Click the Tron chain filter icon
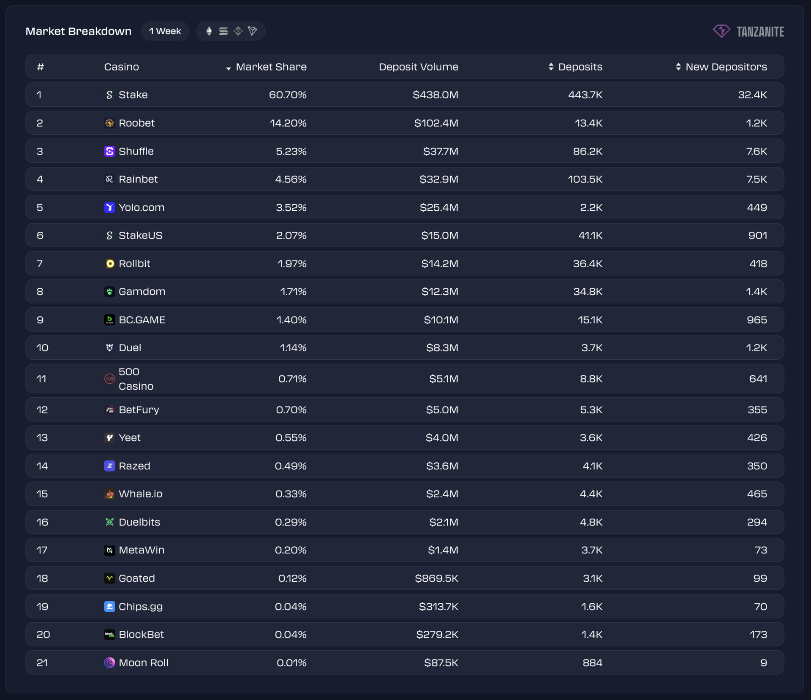The image size is (811, 700). coord(253,31)
